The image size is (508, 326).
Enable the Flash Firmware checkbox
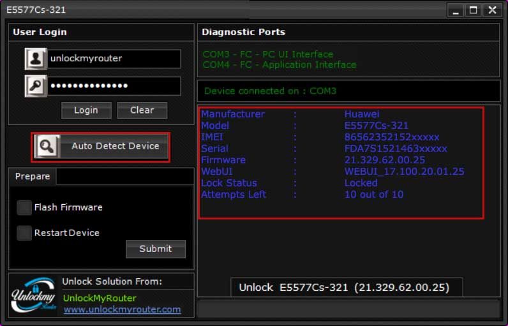[x=24, y=207]
